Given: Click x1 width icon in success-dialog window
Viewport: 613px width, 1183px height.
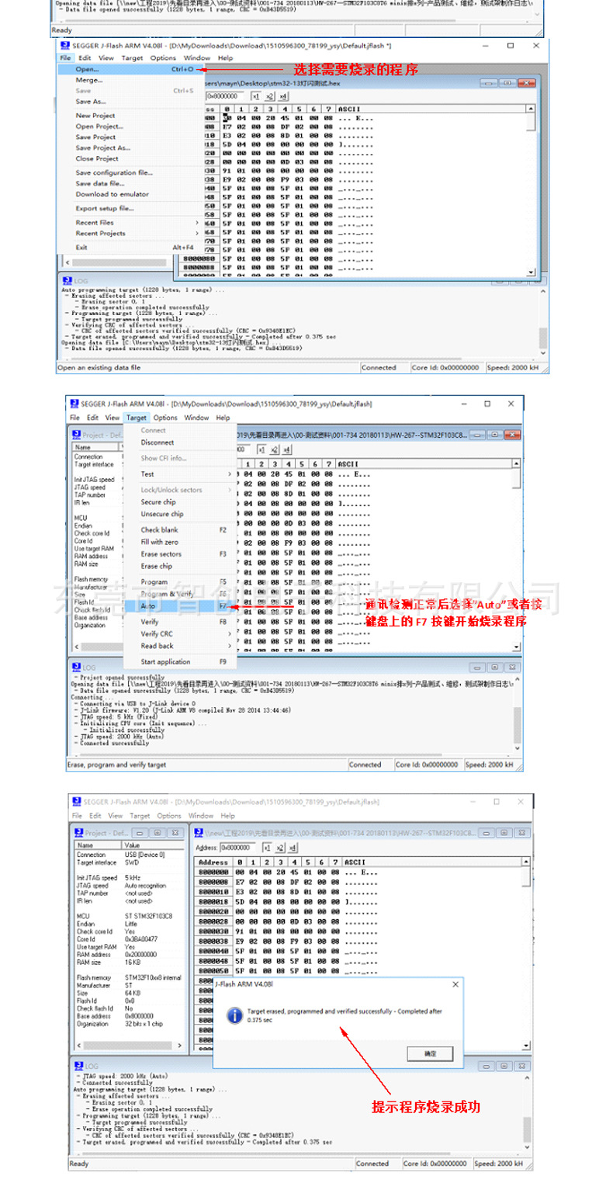Looking at the screenshot, I should point(268,848).
